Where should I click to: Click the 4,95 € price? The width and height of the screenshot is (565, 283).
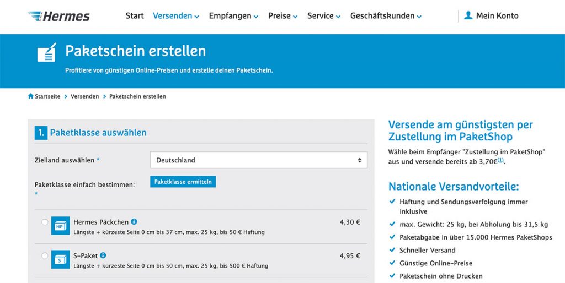pos(350,255)
